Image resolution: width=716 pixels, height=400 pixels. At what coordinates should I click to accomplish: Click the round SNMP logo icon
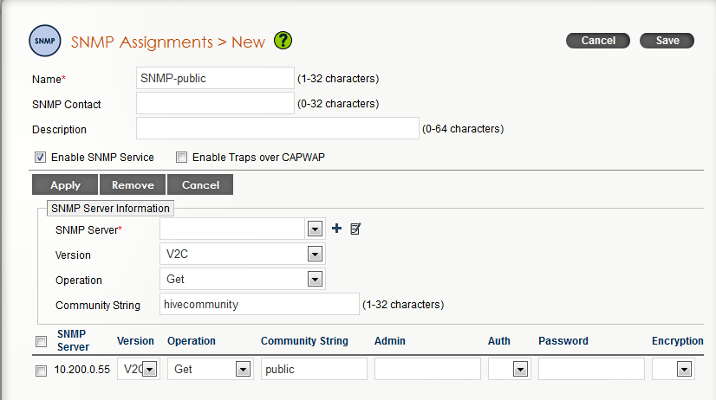click(45, 41)
